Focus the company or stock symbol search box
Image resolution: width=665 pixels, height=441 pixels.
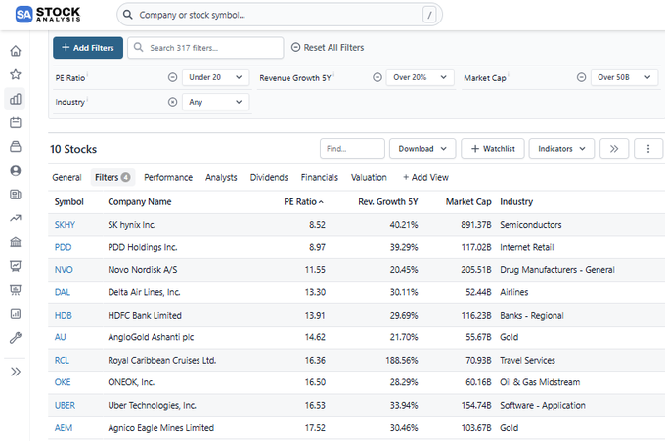click(x=279, y=15)
